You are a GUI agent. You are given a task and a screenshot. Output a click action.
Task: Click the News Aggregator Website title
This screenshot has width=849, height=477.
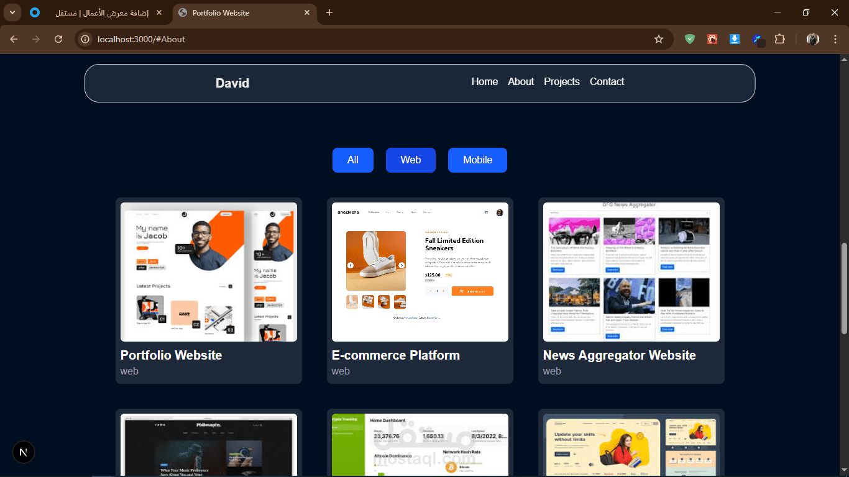coord(620,355)
